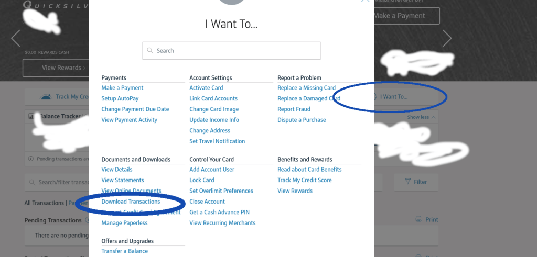Select the All Transactions tab
537x257 pixels.
[44, 203]
